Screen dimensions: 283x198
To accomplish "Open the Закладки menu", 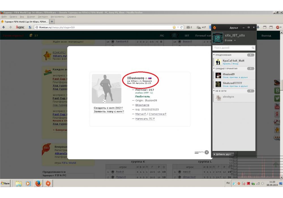I will tap(43, 17).
